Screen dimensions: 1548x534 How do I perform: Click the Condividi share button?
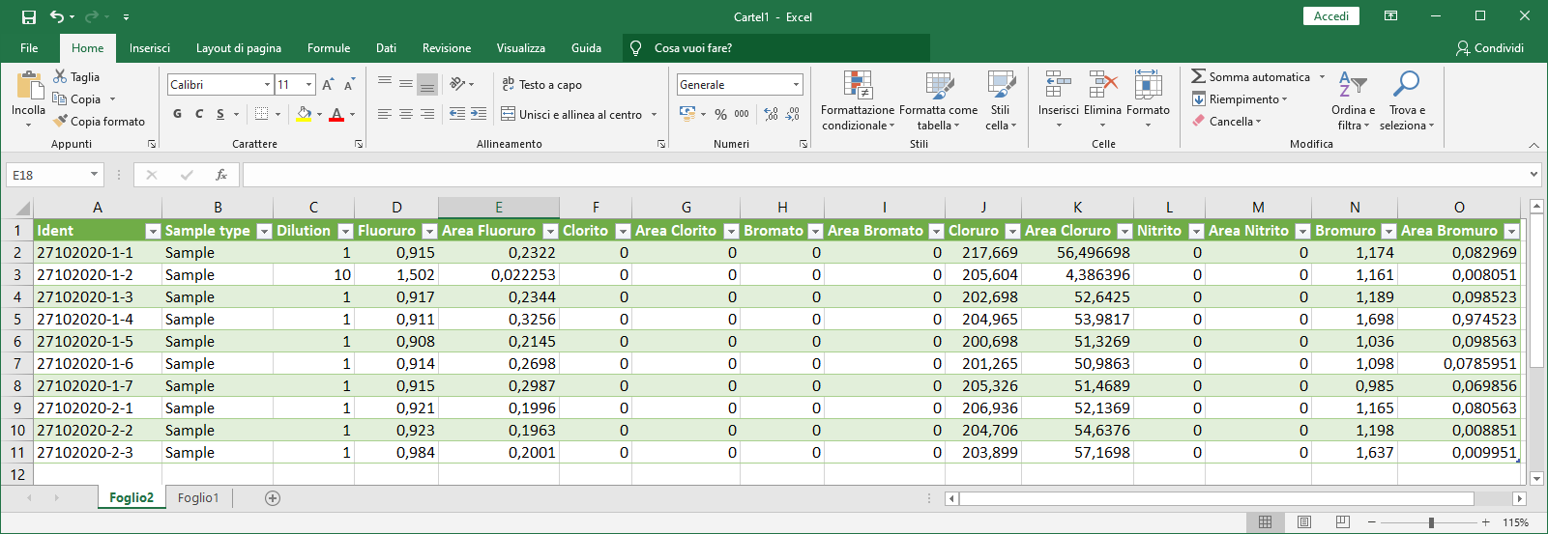(x=1490, y=47)
